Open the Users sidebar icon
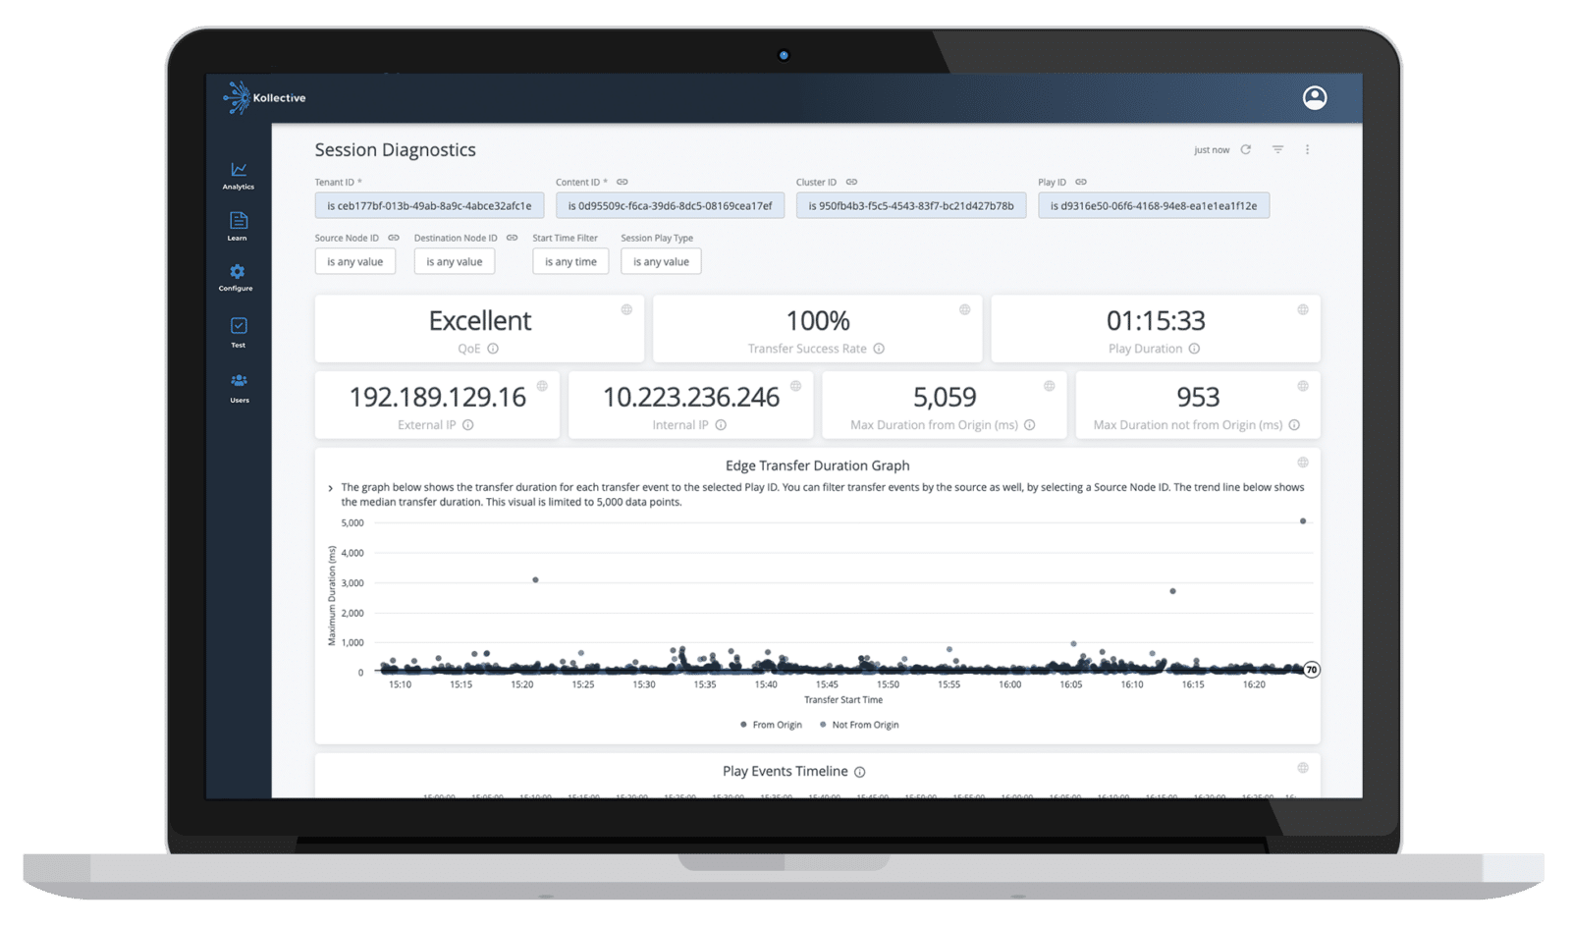The width and height of the screenshot is (1571, 927). (x=237, y=383)
